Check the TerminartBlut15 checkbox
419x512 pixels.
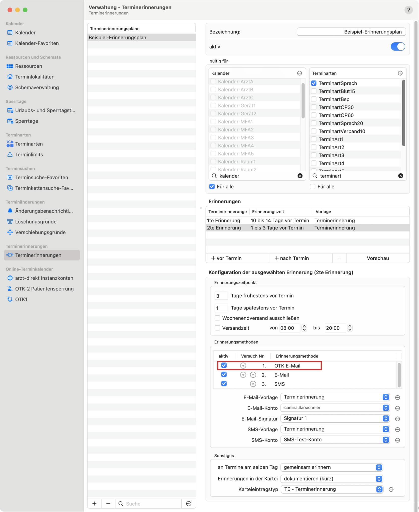314,91
